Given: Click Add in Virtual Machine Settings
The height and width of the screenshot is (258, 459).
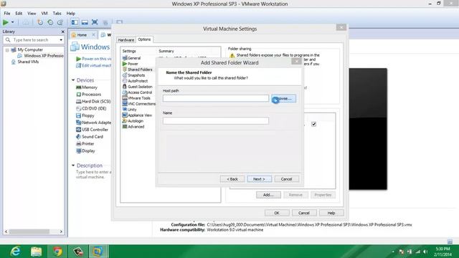Looking at the screenshot, I should pos(268,195).
